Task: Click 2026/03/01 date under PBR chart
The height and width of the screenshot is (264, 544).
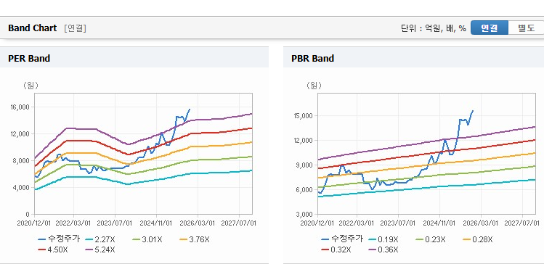Action: [x=481, y=223]
